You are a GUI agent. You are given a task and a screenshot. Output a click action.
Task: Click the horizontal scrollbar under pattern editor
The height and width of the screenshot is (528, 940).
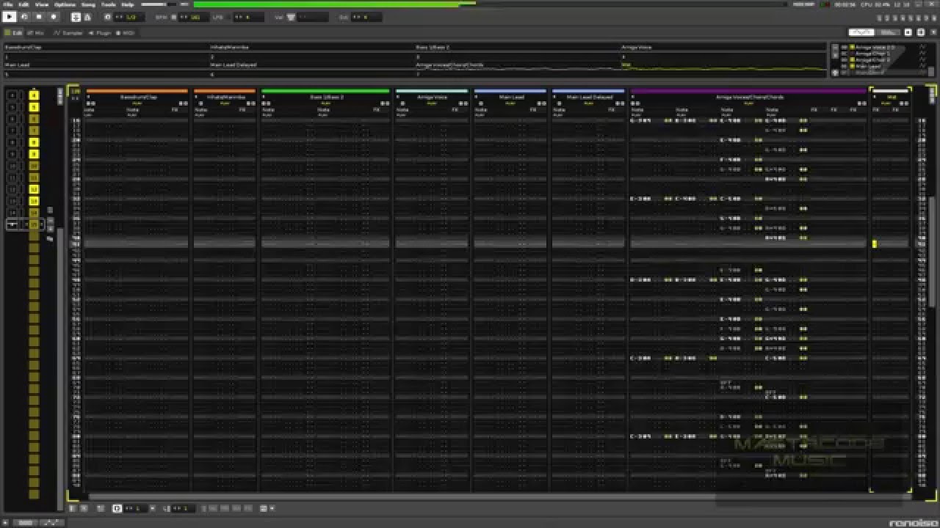click(499, 496)
